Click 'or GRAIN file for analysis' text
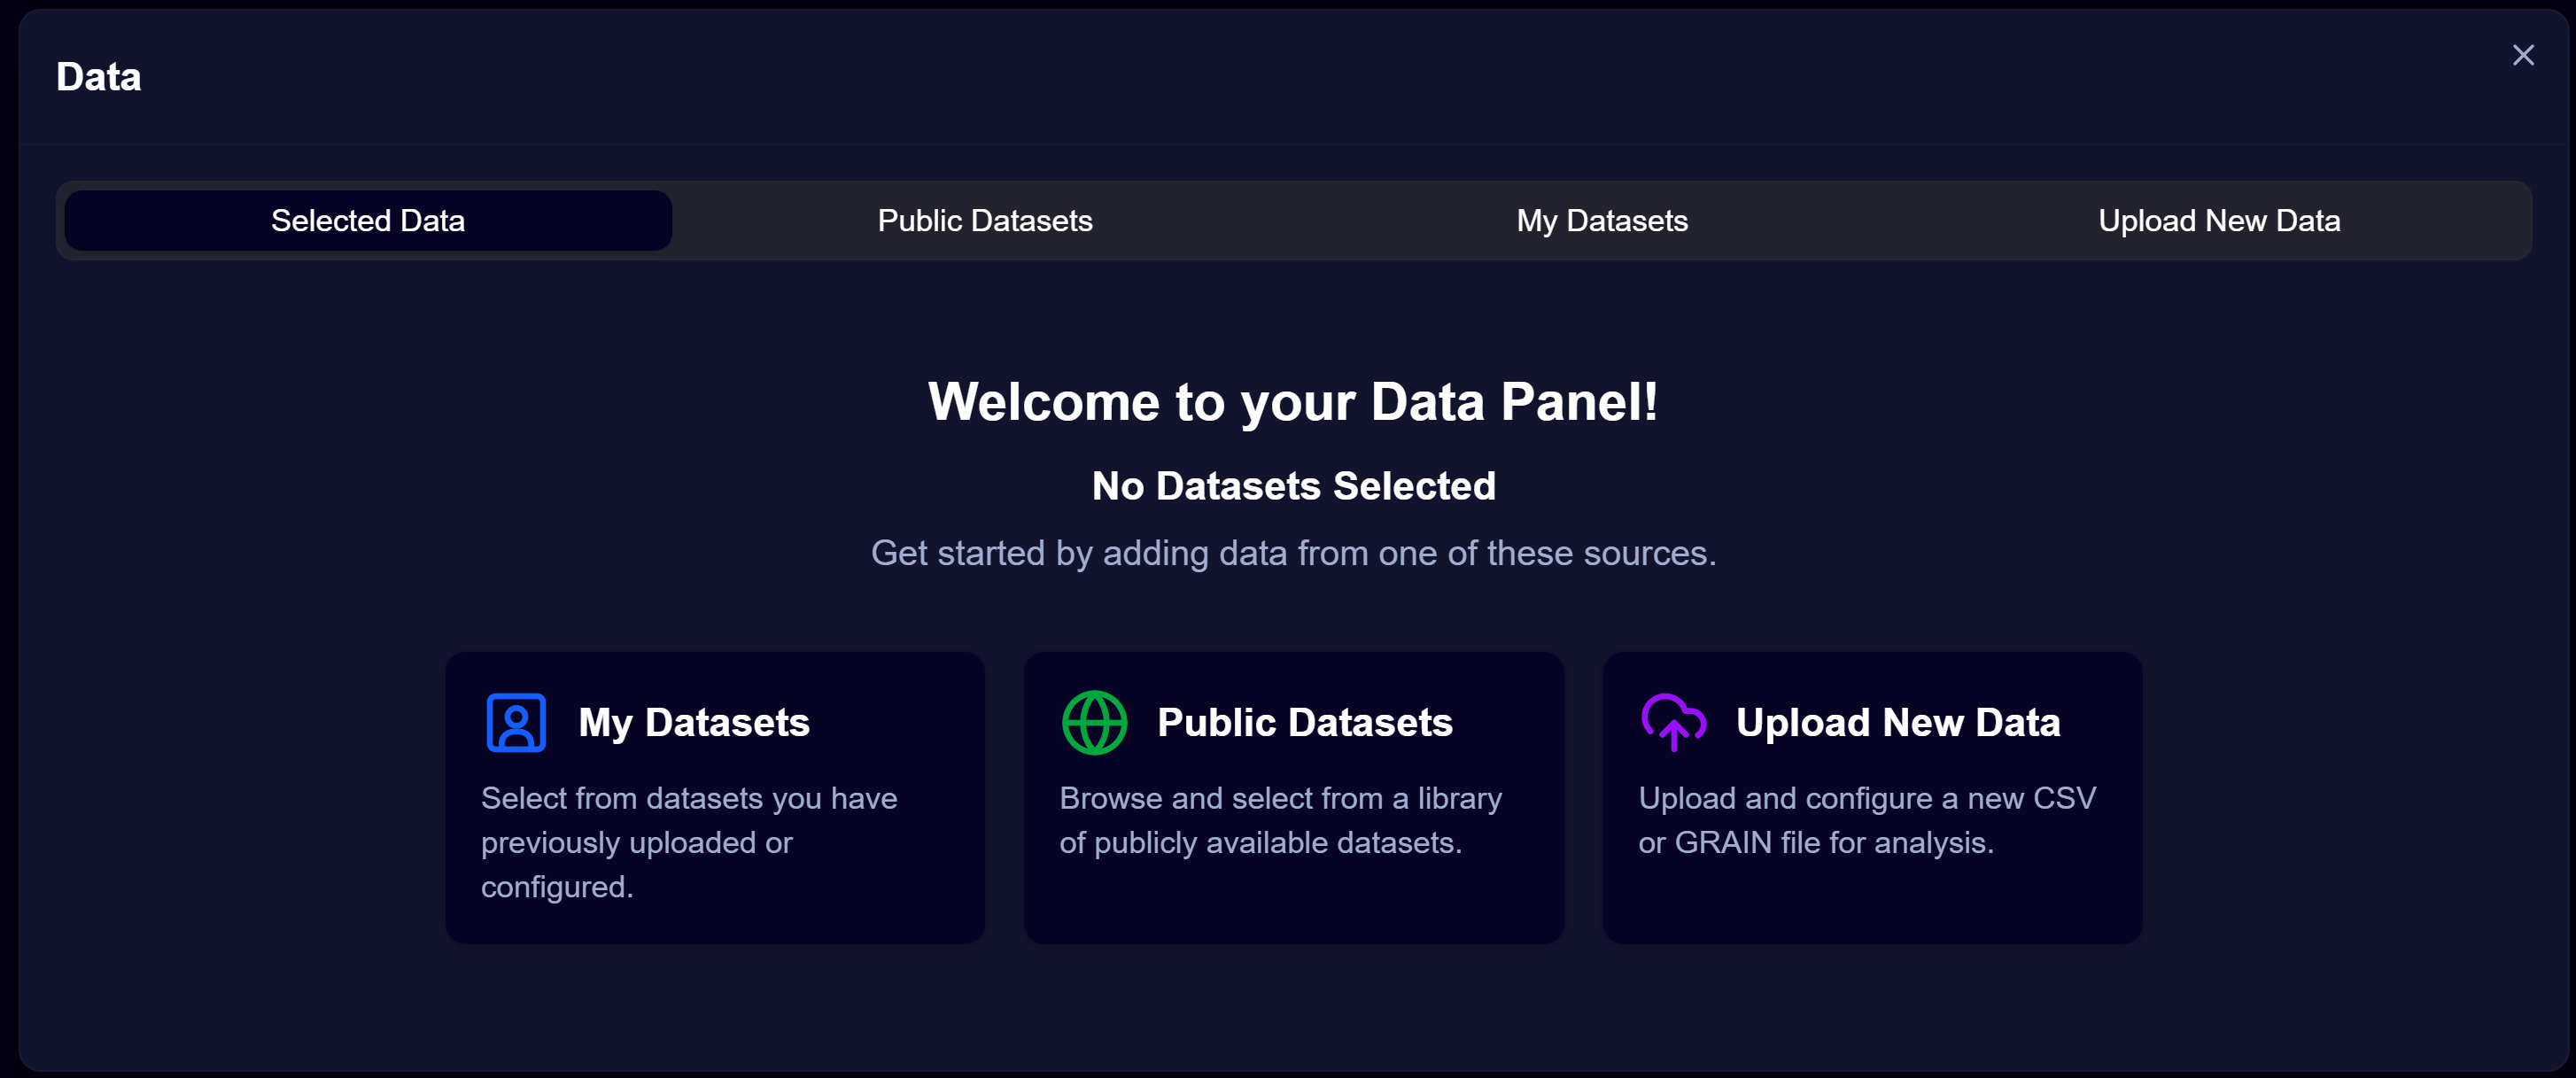Viewport: 2576px width, 1078px height. pyautogui.click(x=1816, y=842)
